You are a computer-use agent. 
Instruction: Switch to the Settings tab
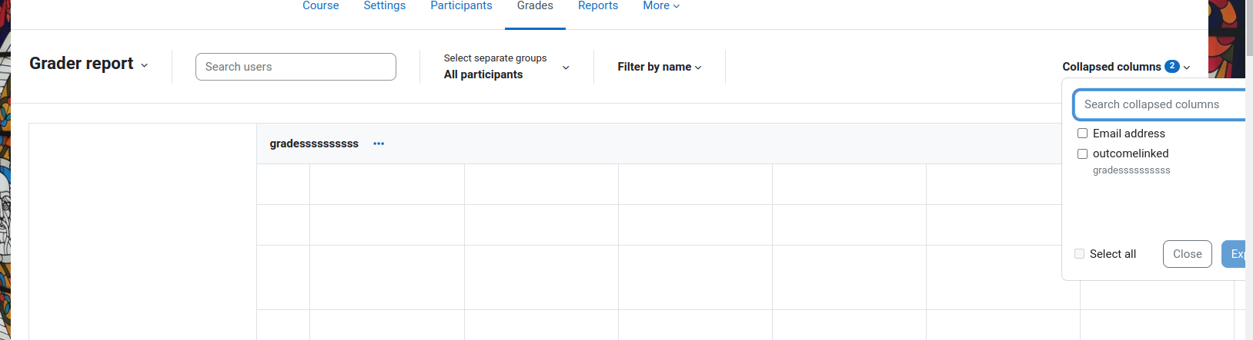click(385, 6)
